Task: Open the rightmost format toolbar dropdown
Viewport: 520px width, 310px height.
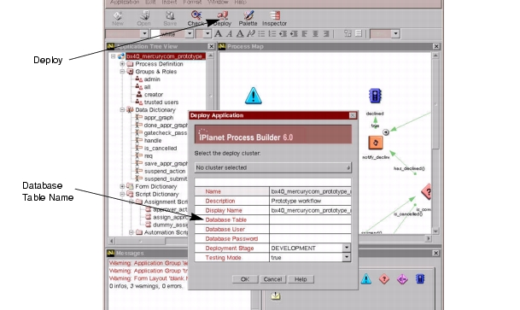Action: (x=395, y=34)
